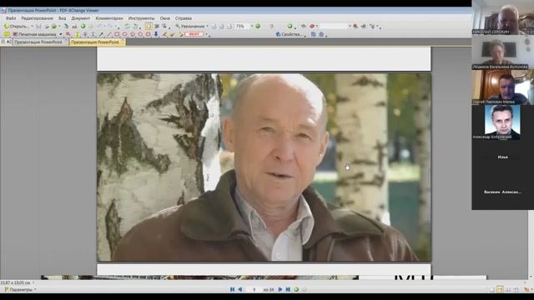Click the yellow sticky note icon

pos(7,34)
